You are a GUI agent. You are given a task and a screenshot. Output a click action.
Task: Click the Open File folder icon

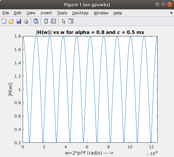coord(11,21)
